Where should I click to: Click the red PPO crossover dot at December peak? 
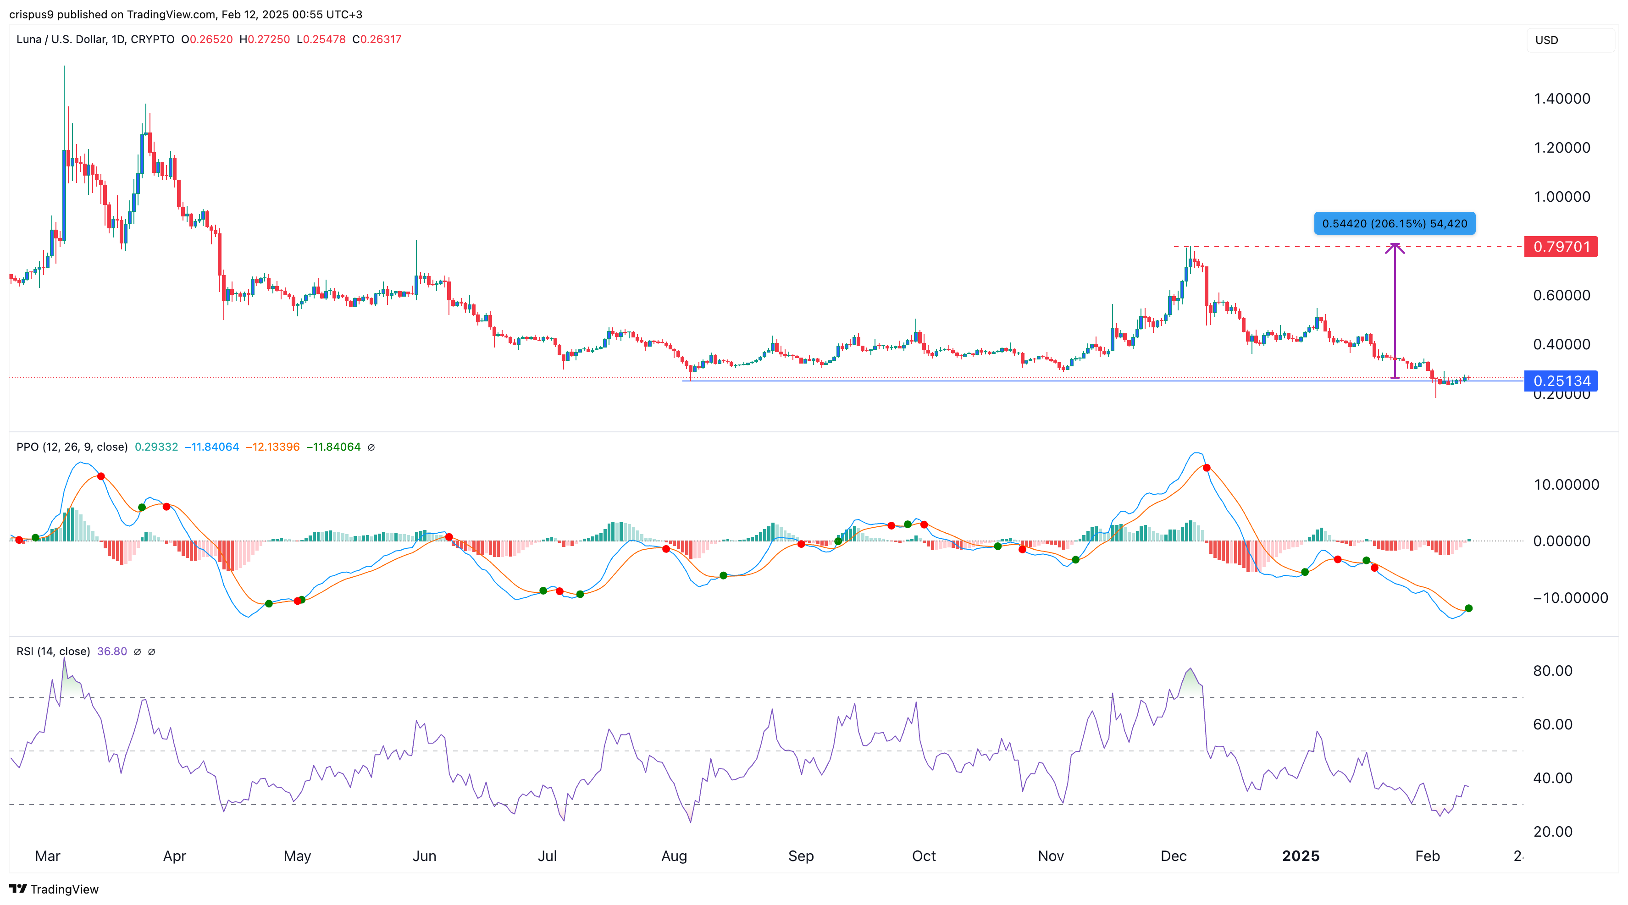click(x=1207, y=468)
